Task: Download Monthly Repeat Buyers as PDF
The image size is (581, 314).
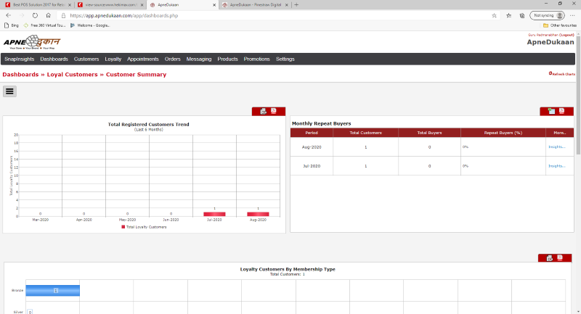Action: [562, 111]
